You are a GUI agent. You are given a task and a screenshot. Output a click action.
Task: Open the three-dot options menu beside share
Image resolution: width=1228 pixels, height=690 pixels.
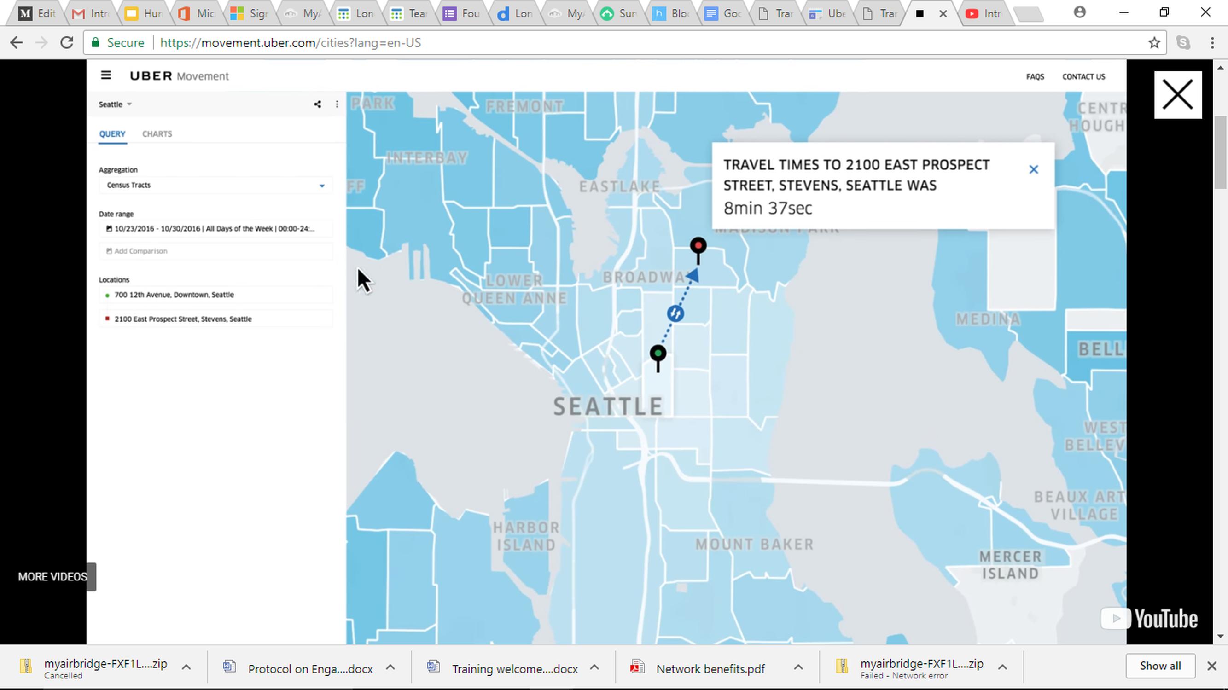337,104
